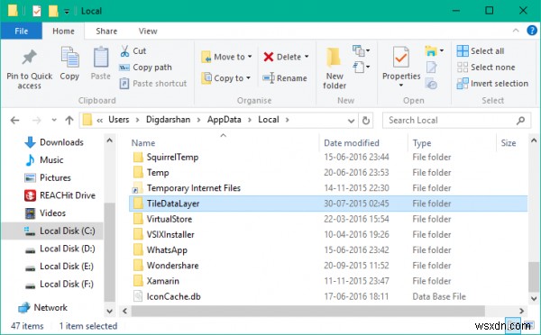This screenshot has height=335, width=541.
Task: Click the file list vertical scrollbar thumb
Action: click(x=534, y=276)
